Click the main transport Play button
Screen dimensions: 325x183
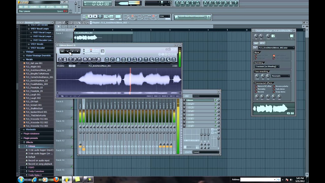90,16
